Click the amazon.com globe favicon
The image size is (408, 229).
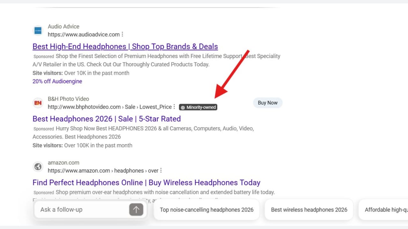coord(38,166)
